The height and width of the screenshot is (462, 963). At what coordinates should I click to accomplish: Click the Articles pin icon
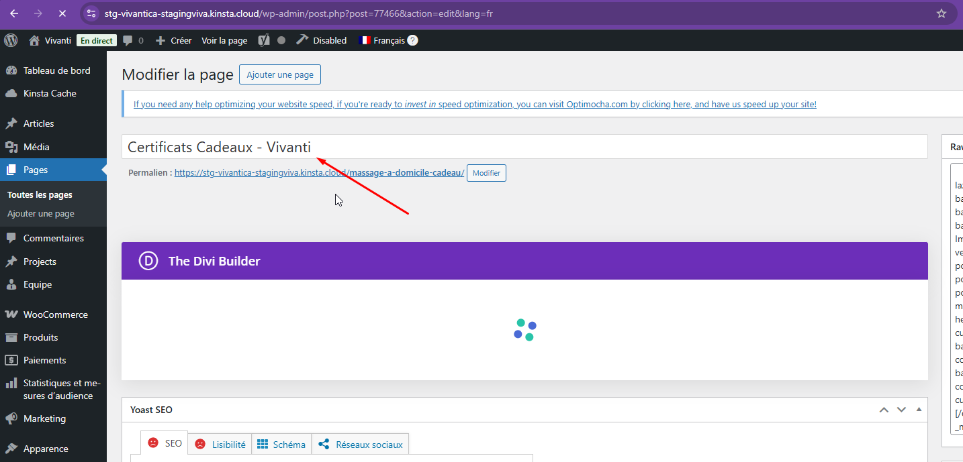pos(11,123)
